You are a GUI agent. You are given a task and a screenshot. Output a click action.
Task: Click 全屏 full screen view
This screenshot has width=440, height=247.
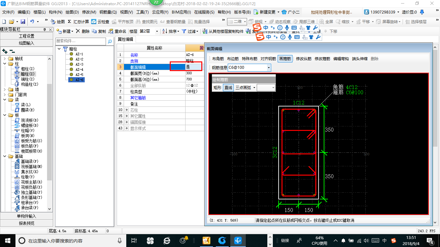coord(326,22)
